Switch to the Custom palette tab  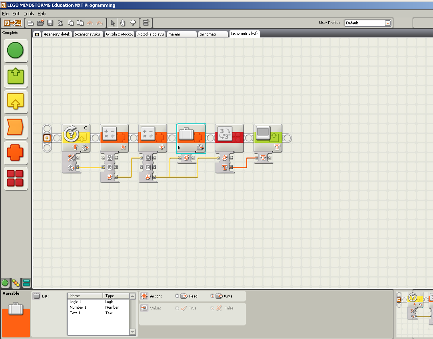26,283
